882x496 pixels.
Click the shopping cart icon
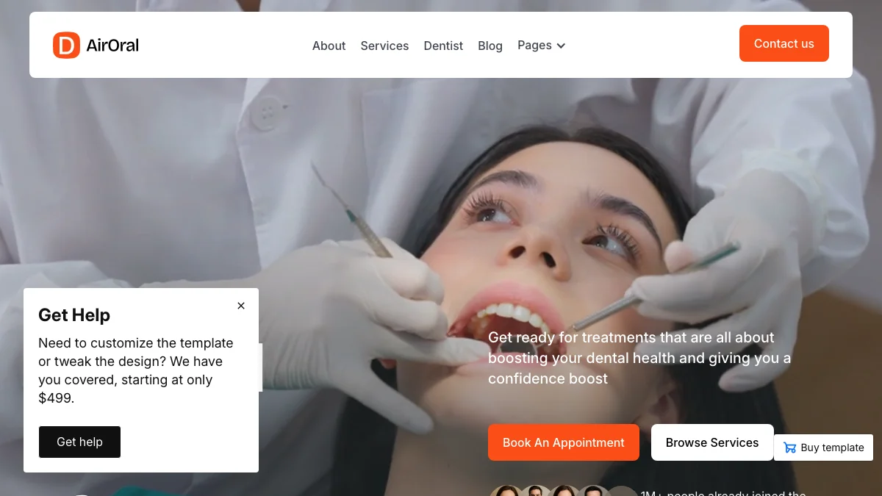tap(790, 448)
